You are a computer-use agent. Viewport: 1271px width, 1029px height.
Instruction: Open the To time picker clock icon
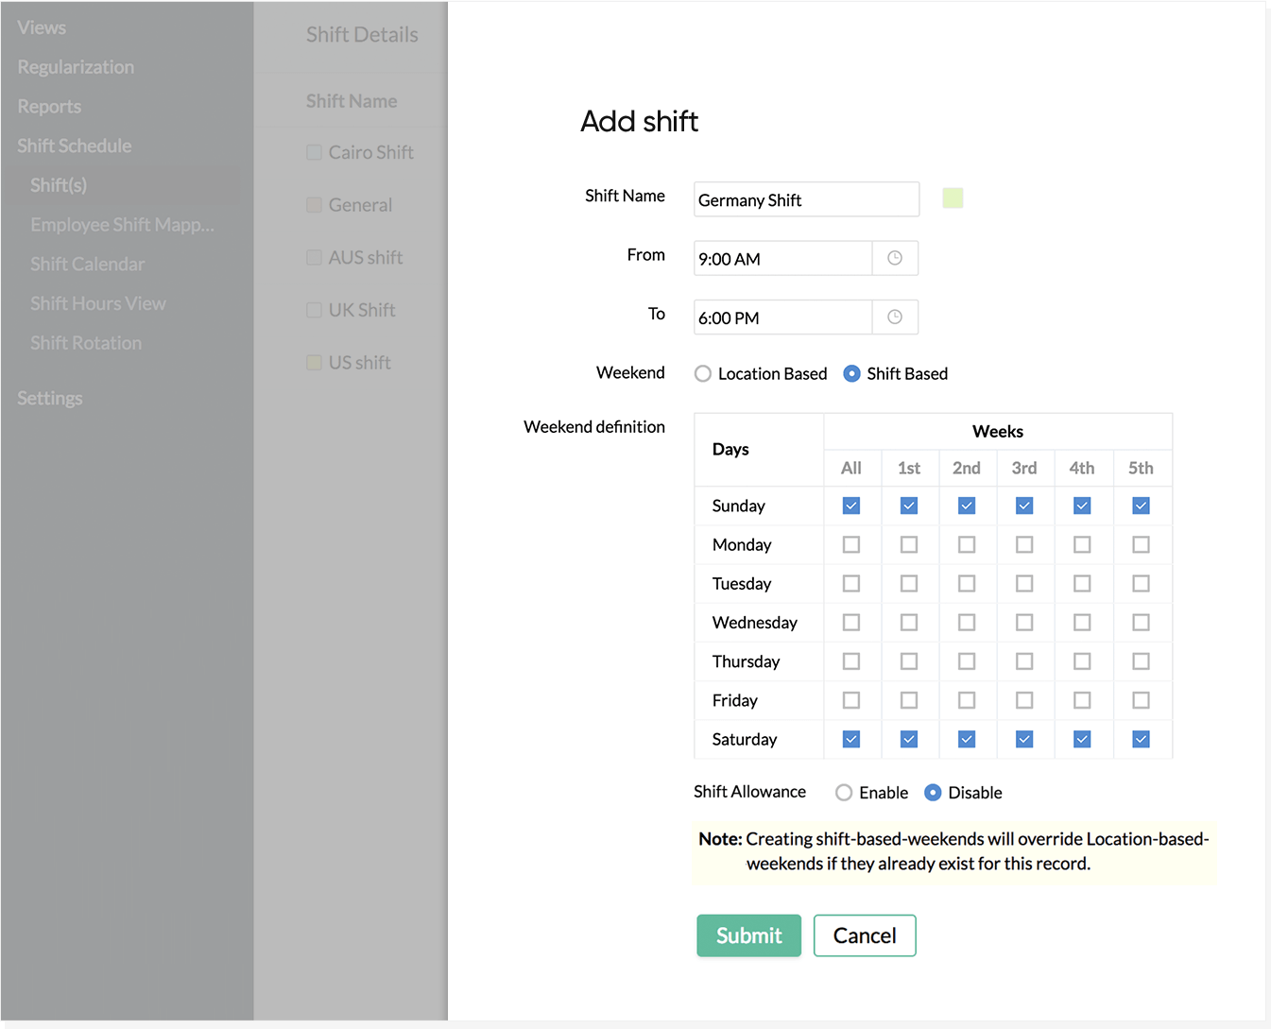pyautogui.click(x=894, y=317)
